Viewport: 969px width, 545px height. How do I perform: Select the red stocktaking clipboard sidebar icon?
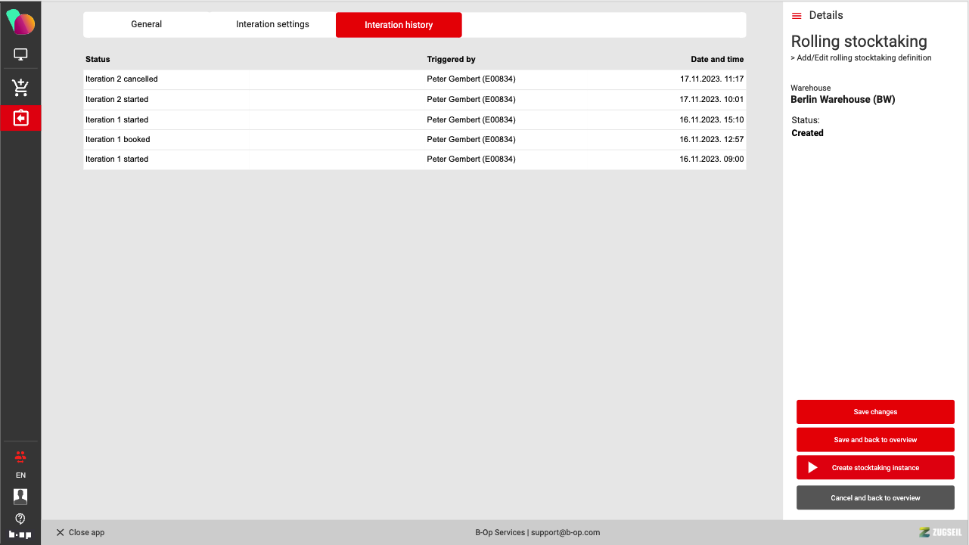click(x=20, y=118)
